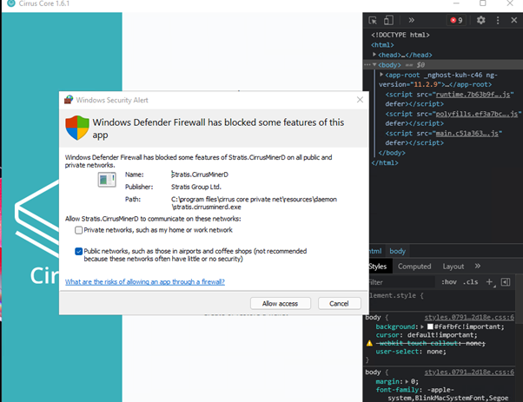
Task: Open DevTools three-dot menu
Action: [x=498, y=20]
